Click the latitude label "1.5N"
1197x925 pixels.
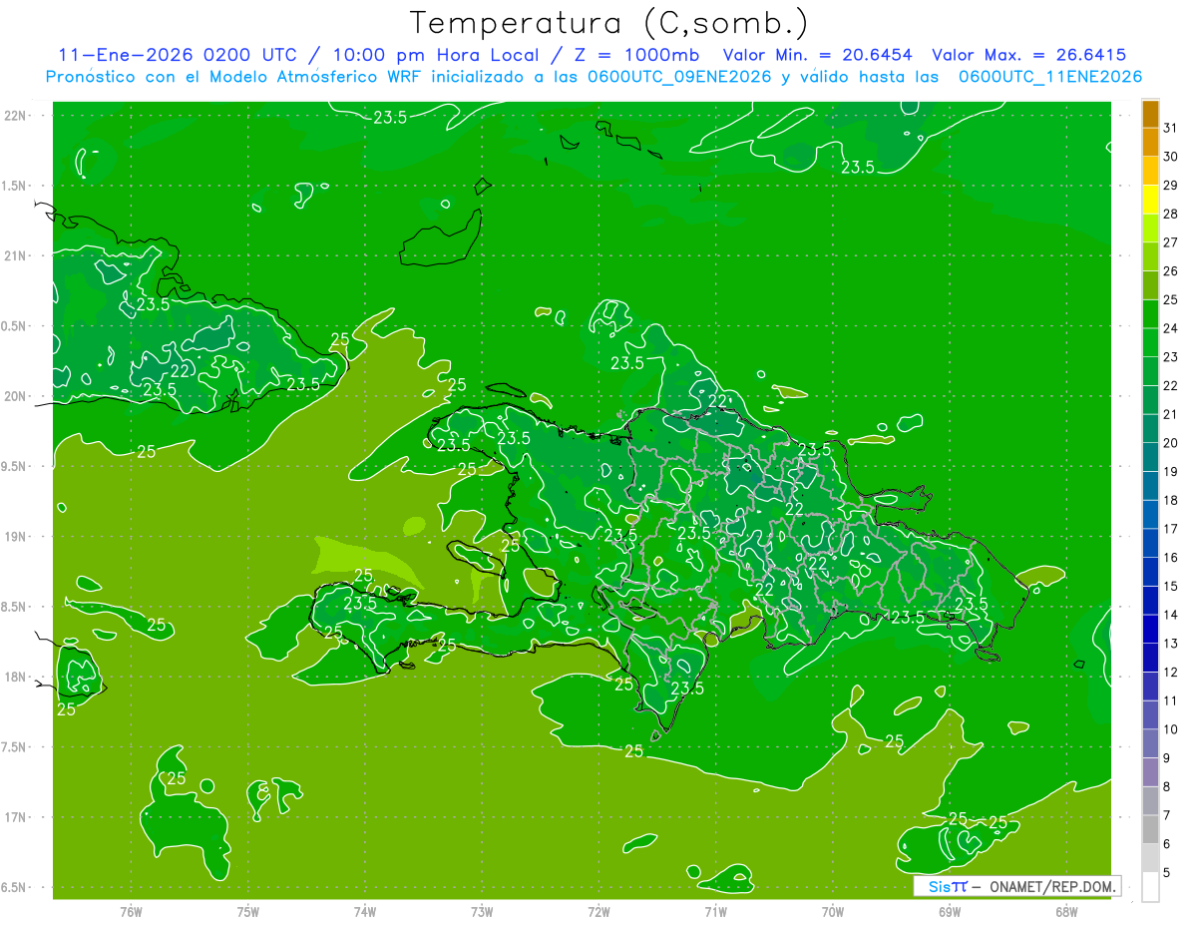tap(15, 186)
